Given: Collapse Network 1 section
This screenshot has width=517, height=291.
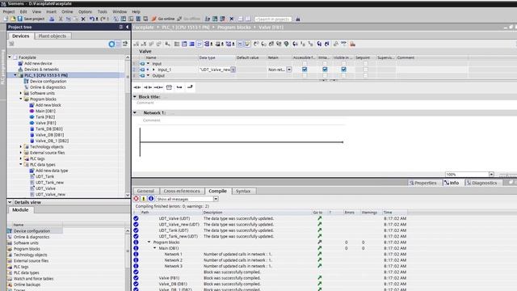Looking at the screenshot, I should point(135,113).
